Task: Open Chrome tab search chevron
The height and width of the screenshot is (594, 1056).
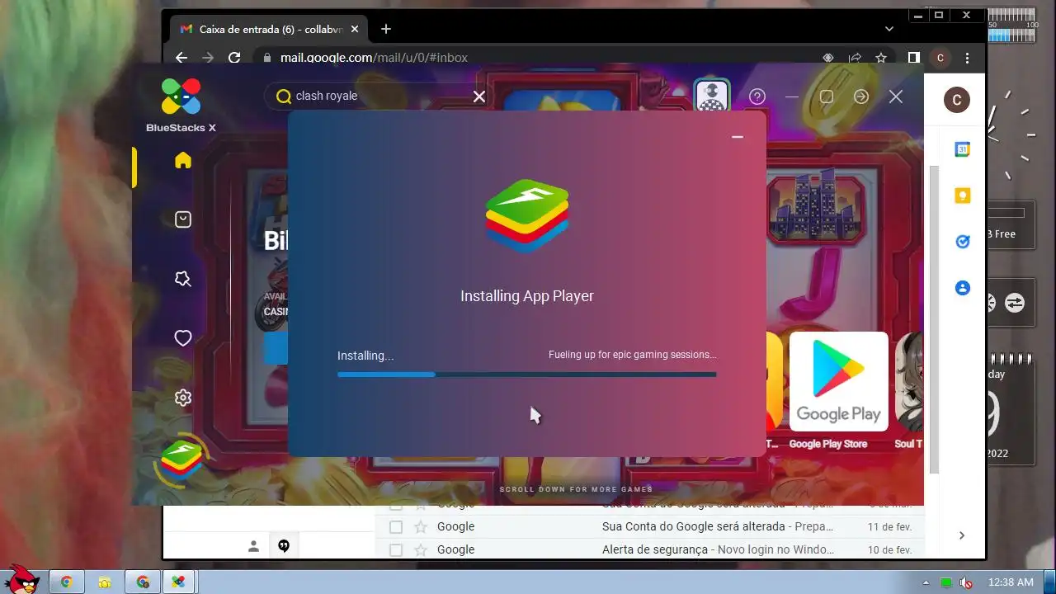Action: [889, 29]
